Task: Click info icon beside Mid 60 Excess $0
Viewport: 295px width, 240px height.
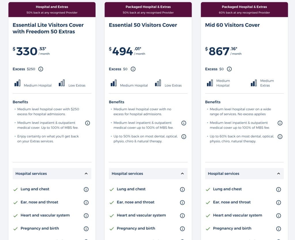Action: (x=229, y=69)
